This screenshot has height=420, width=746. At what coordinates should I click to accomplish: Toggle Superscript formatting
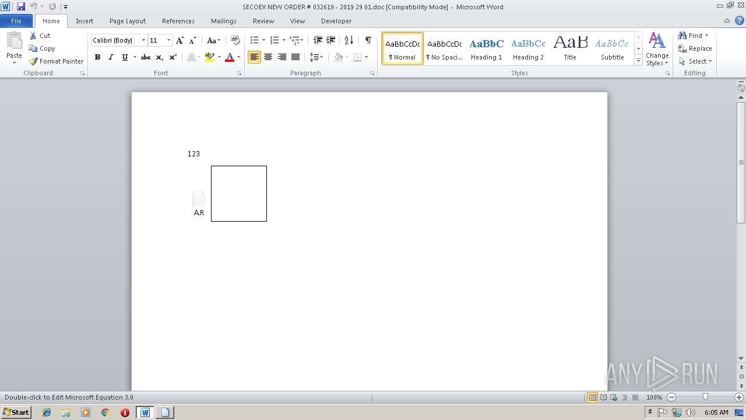173,57
